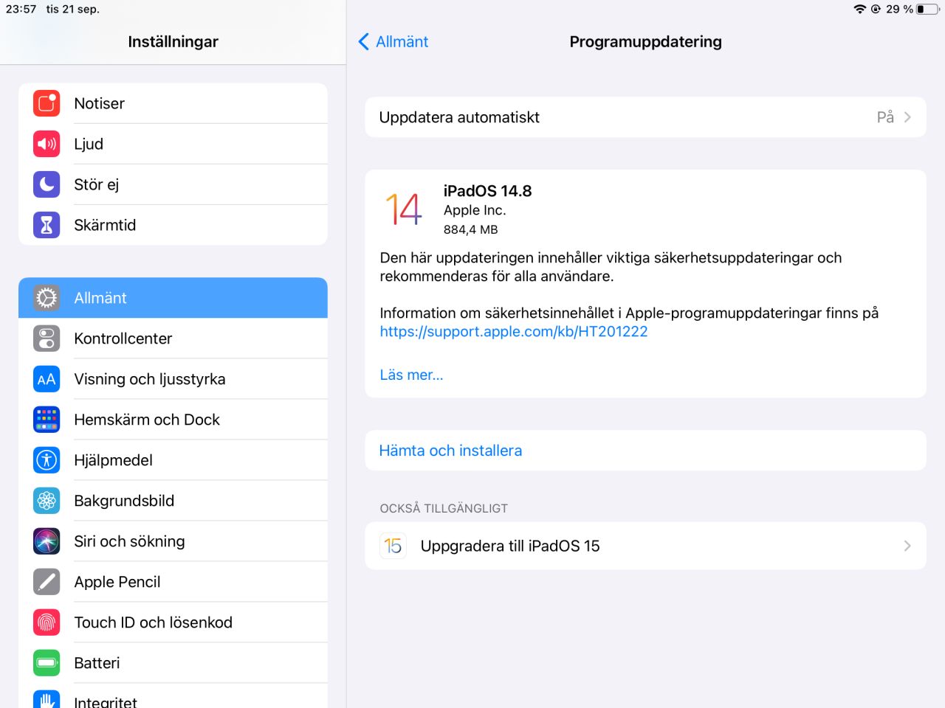The image size is (945, 708).
Task: Select Kontrollcenter in sidebar
Action: (x=173, y=339)
